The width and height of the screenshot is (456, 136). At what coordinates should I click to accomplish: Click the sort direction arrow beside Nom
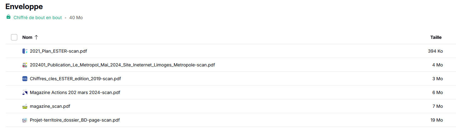point(36,37)
